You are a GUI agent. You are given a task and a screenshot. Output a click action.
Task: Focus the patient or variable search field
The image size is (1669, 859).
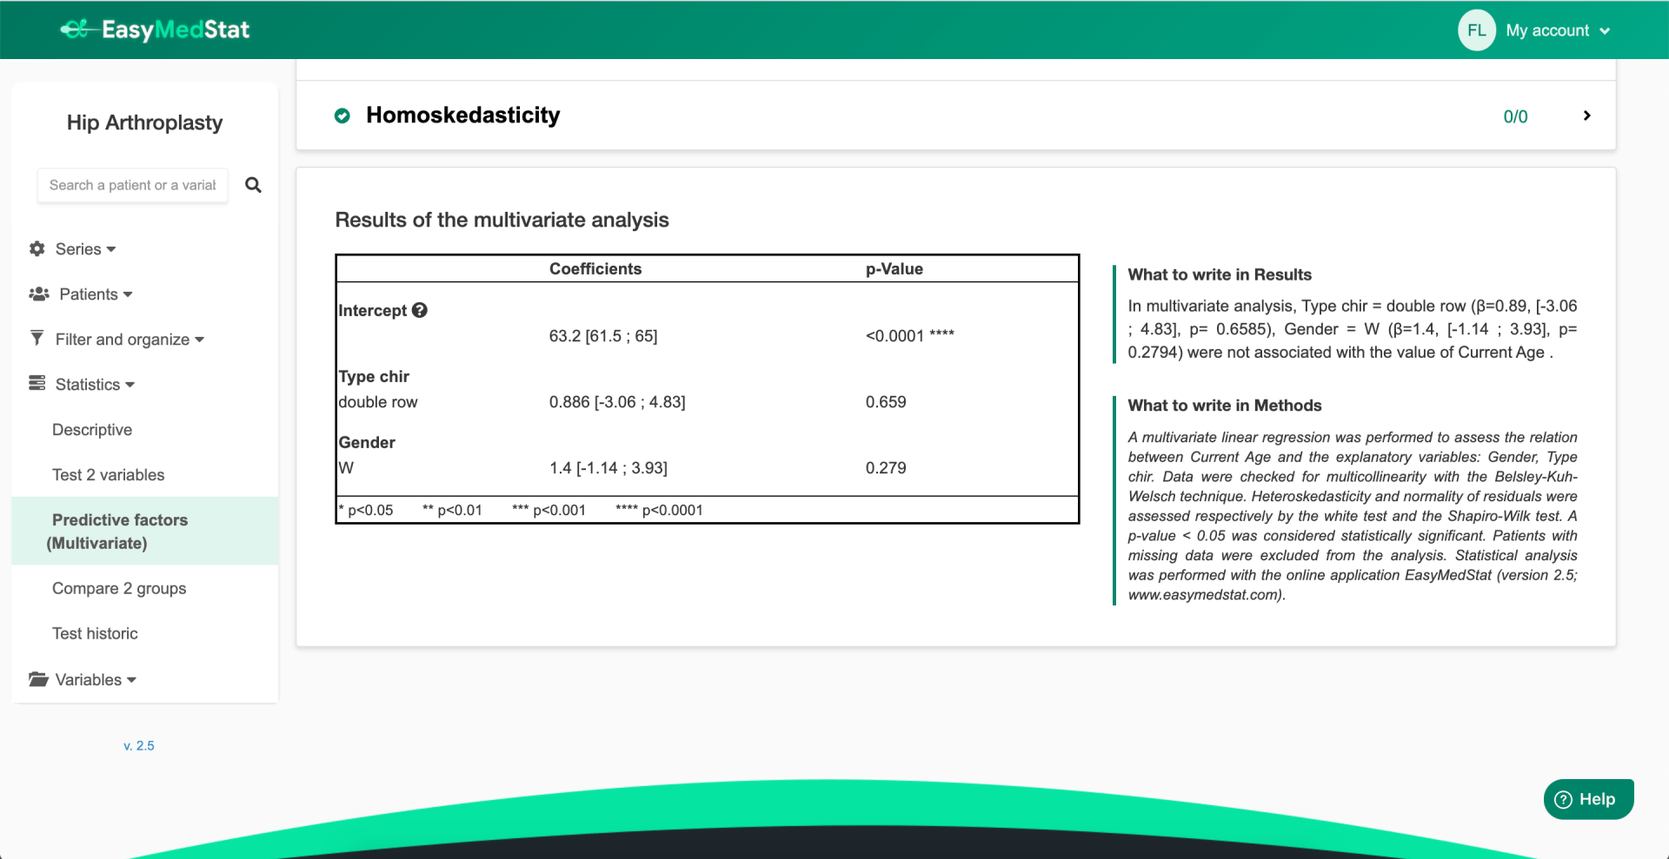(x=132, y=185)
